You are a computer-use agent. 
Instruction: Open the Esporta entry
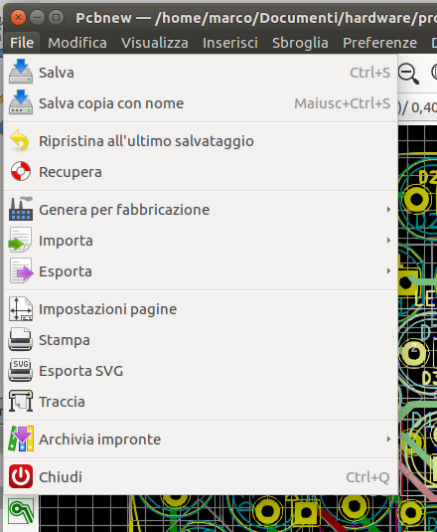click(201, 271)
